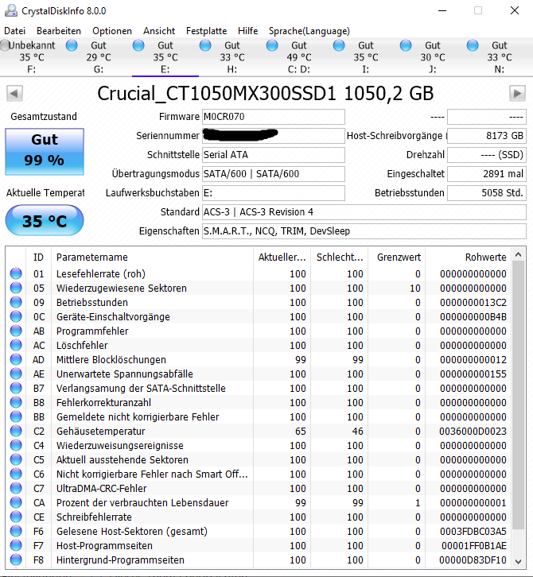This screenshot has height=577, width=533.
Task: Click status icon of Mittlere Blocklöschungen row
Action: 16,359
